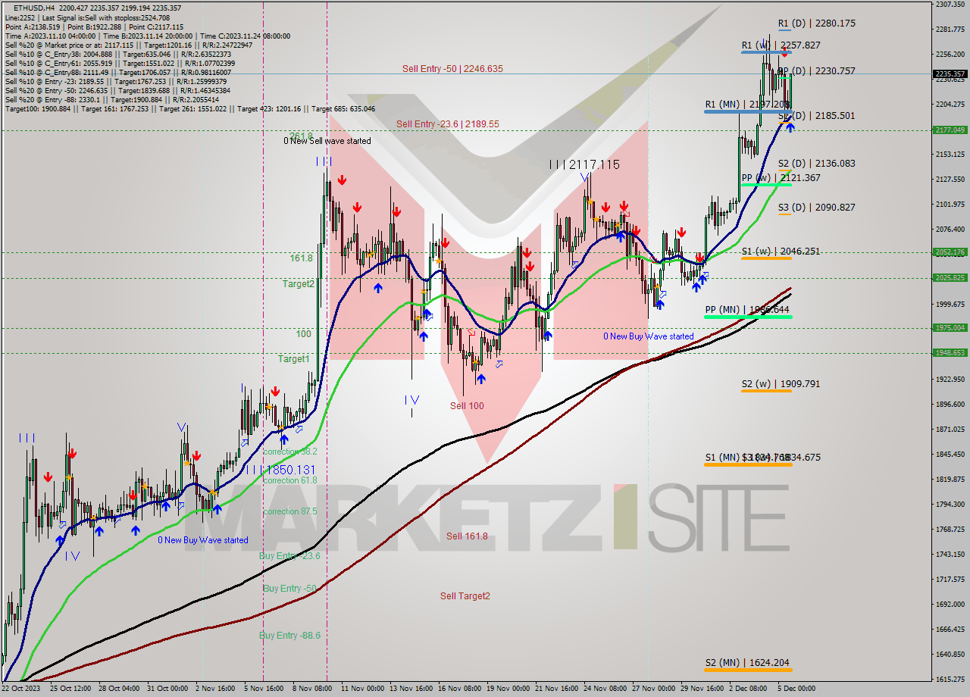Click the 'S2 (MN) | 1624.204' pivot label

[747, 663]
